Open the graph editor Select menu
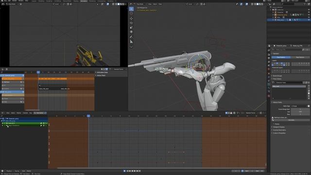The image size is (311, 175). point(13,113)
